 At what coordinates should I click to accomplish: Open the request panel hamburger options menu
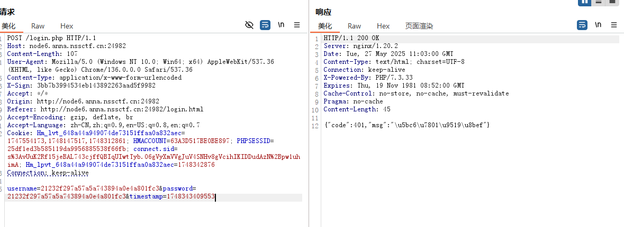[x=297, y=25]
